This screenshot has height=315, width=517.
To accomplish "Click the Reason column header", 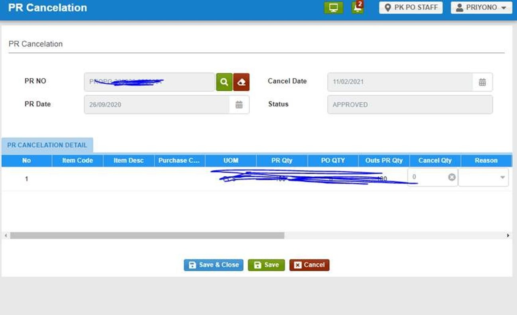I will pos(486,160).
